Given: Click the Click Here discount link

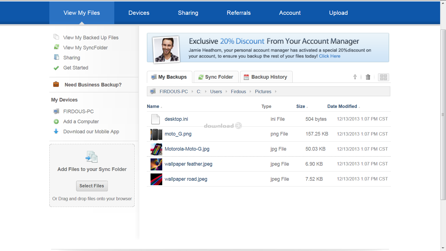Looking at the screenshot, I should [x=329, y=56].
